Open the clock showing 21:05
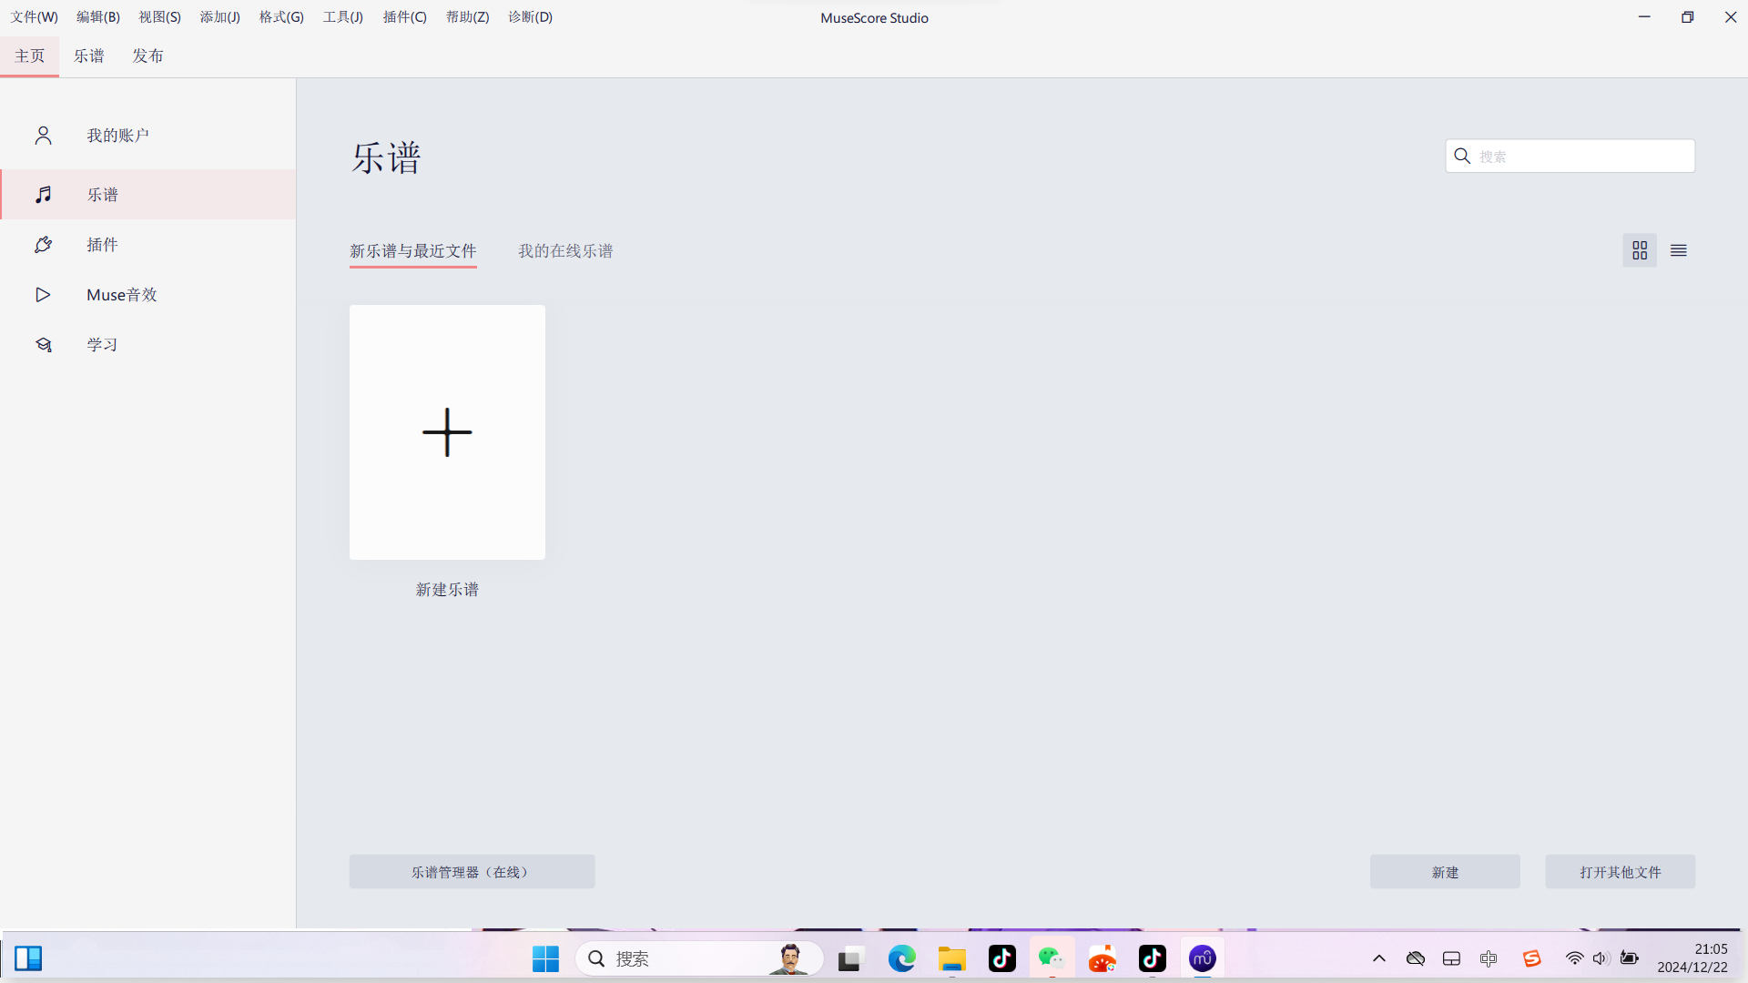The height and width of the screenshot is (983, 1748). pos(1692,958)
